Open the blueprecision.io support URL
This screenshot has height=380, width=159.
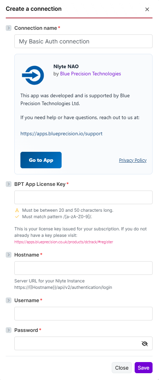(x=62, y=133)
